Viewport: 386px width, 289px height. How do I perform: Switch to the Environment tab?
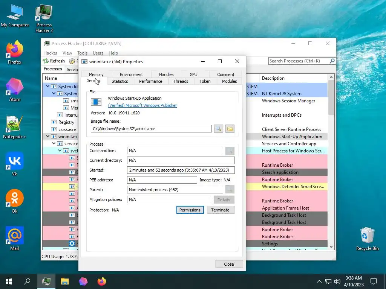click(x=131, y=75)
